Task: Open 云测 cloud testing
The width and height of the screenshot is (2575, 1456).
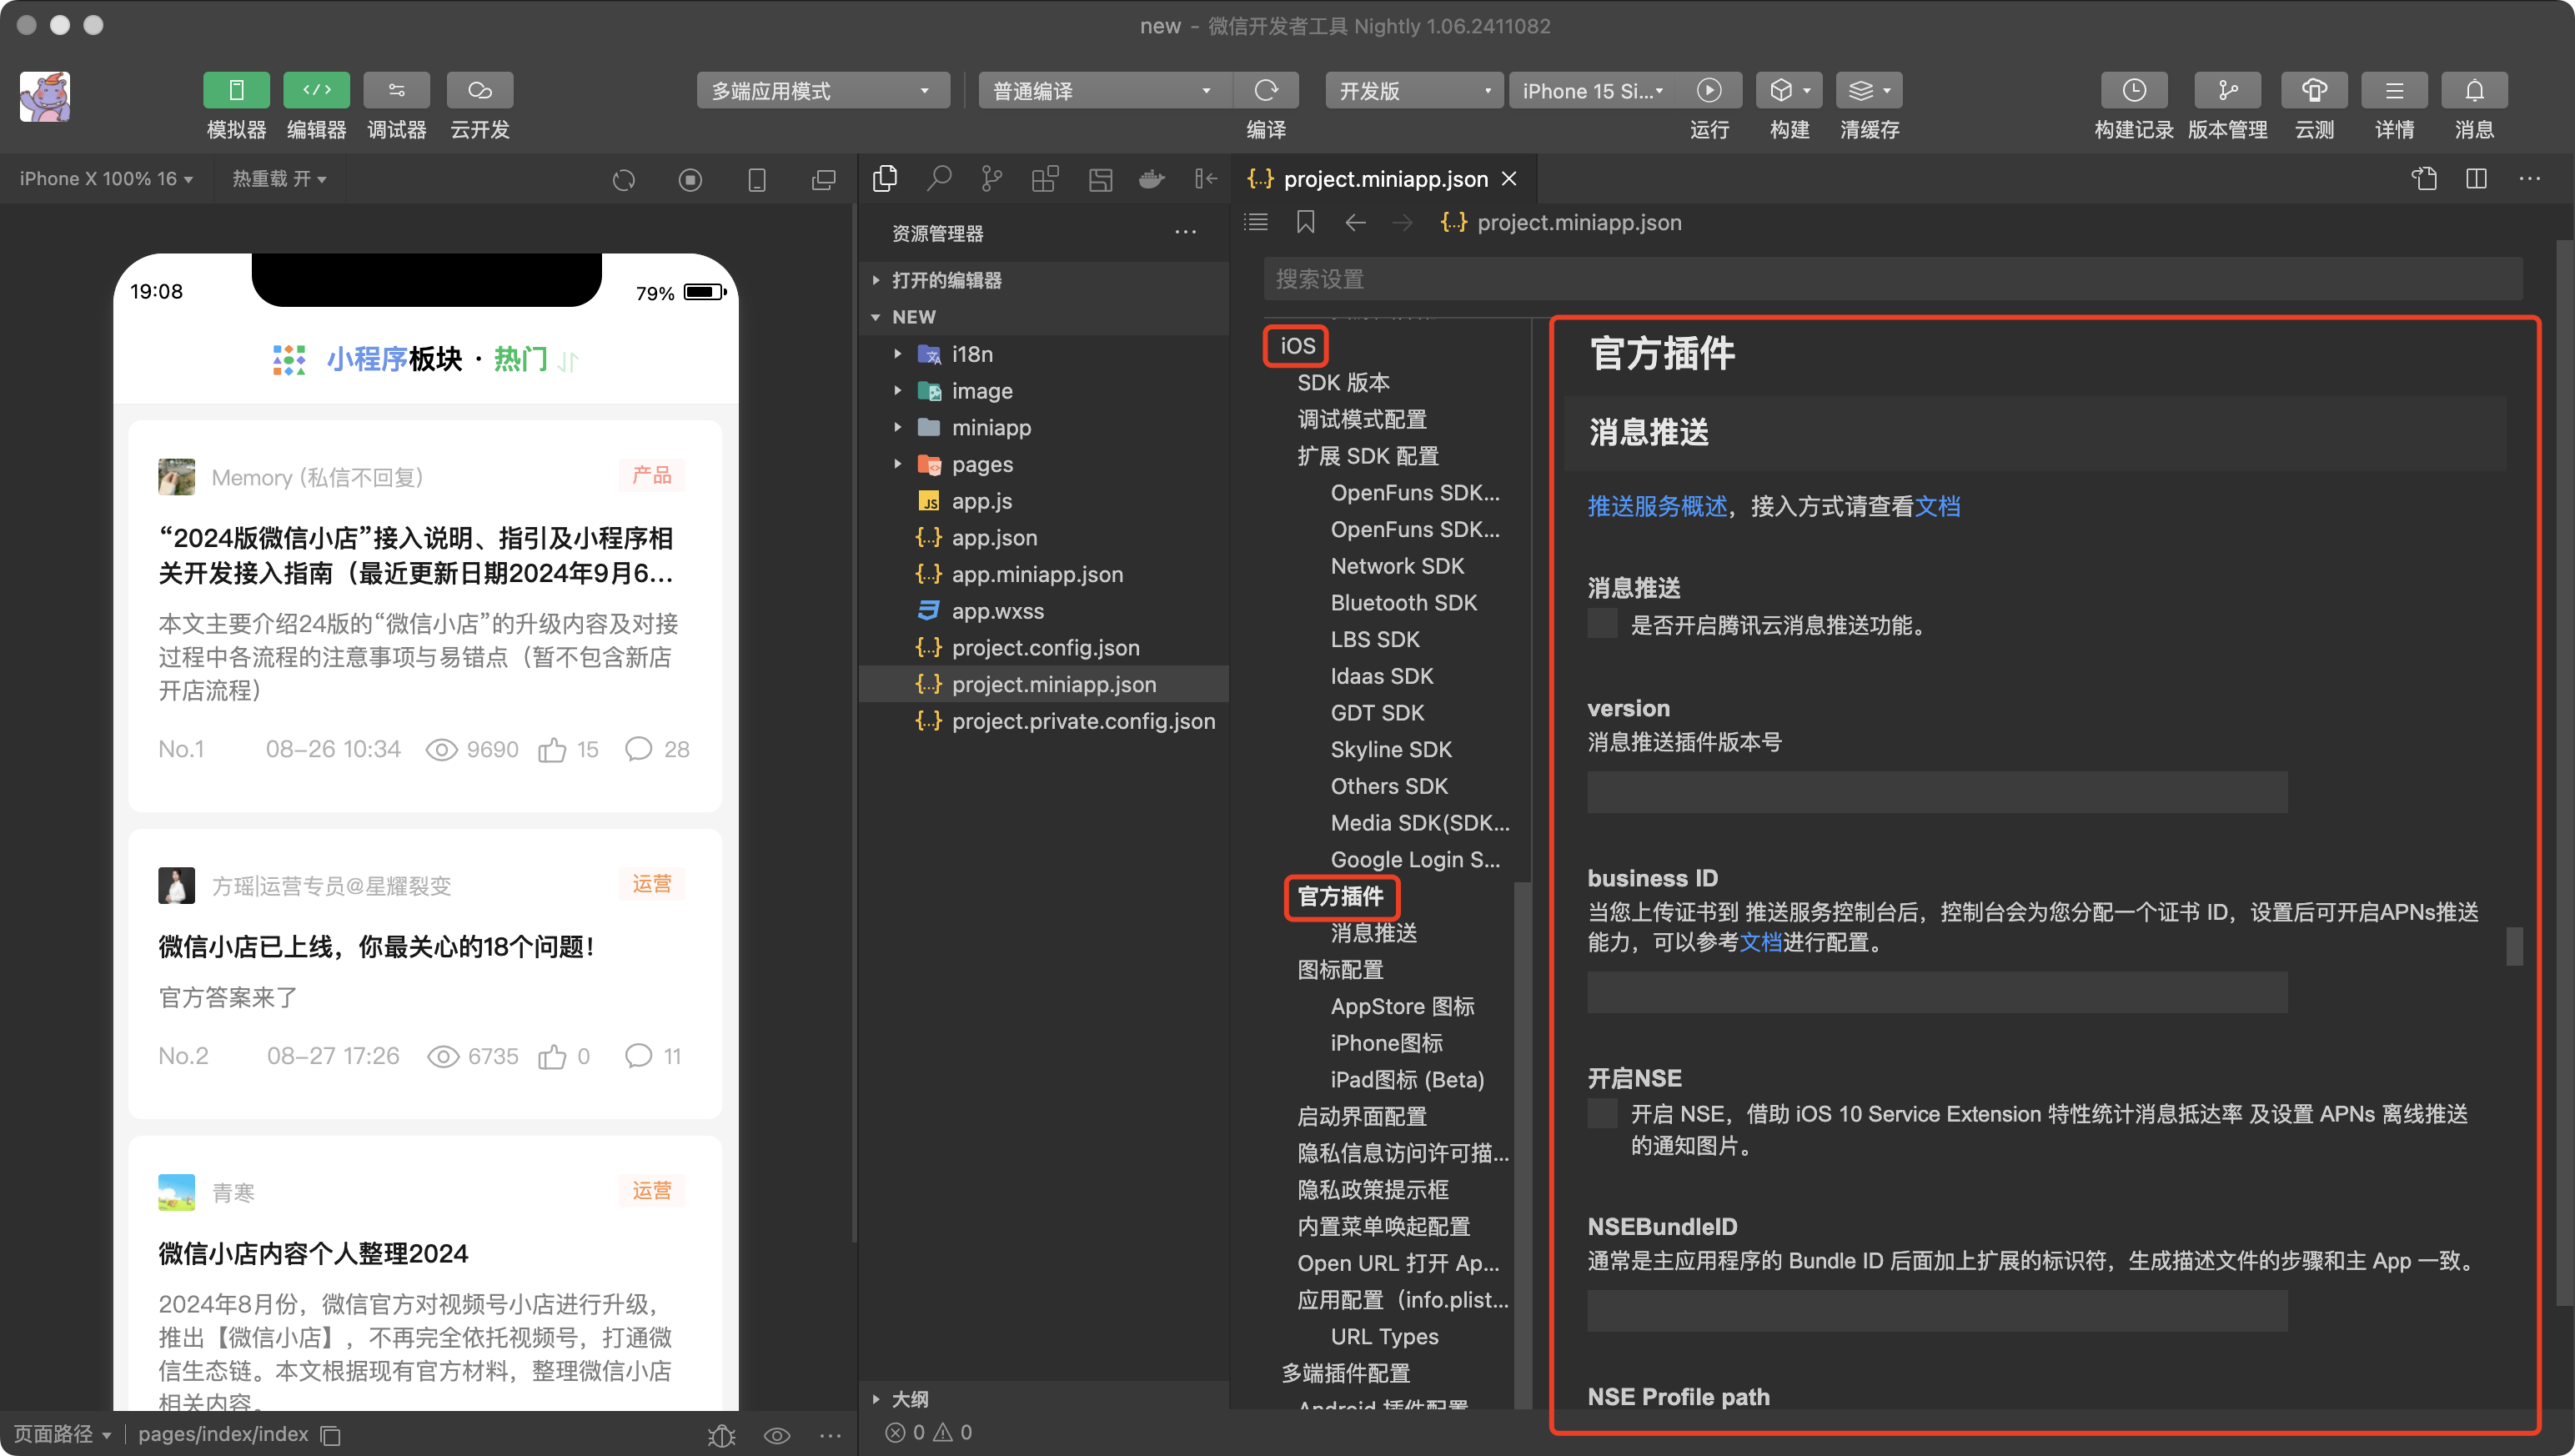Action: tap(2314, 90)
